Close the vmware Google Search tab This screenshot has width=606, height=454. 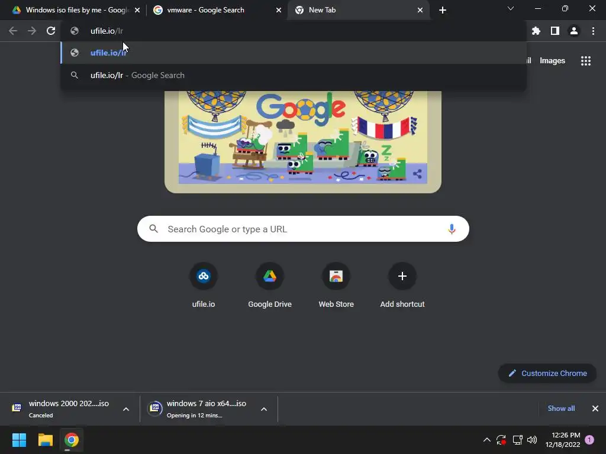click(279, 10)
